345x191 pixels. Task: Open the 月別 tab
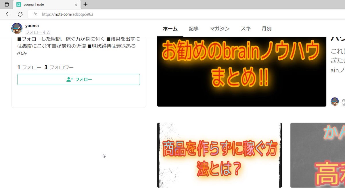point(267,29)
